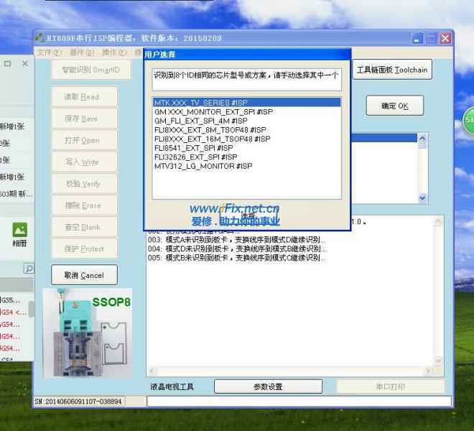This screenshot has width=474, height=431.
Task: Open the 文件 File menu
Action: pos(49,52)
